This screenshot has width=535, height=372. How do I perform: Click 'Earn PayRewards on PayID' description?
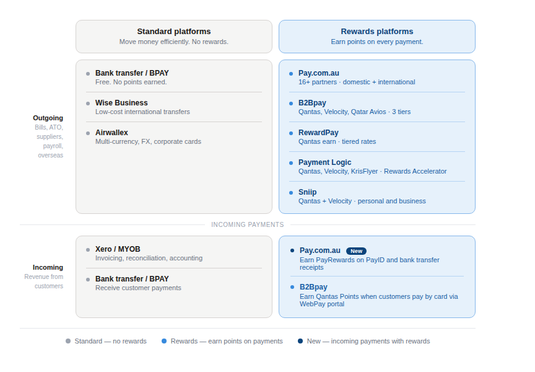coord(370,263)
